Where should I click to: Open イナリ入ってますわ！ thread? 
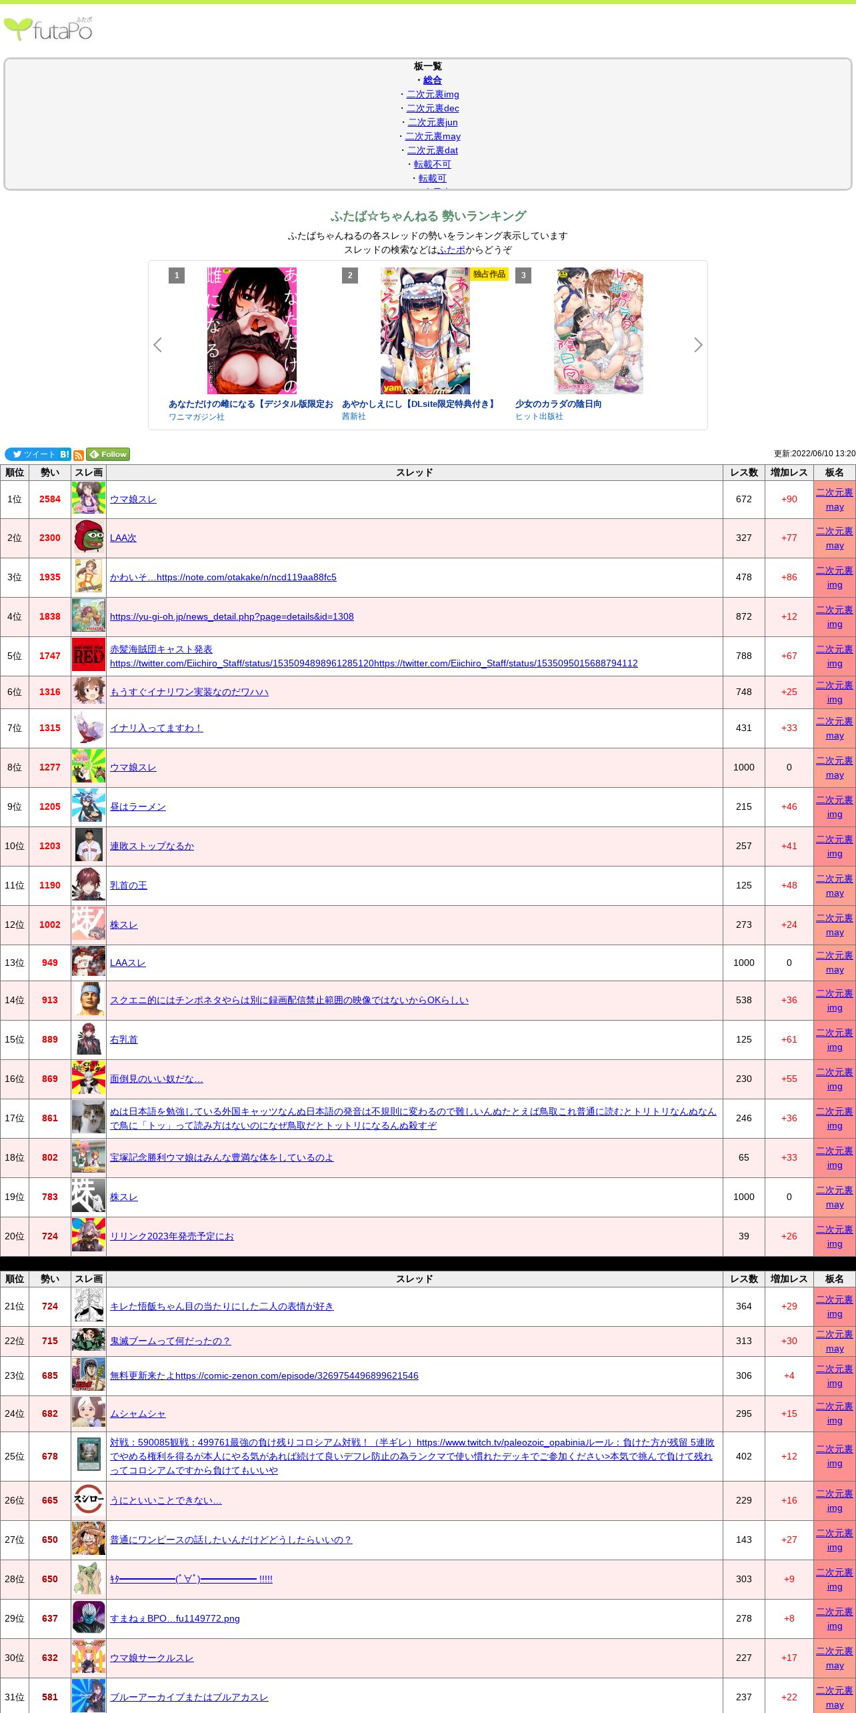(x=157, y=728)
